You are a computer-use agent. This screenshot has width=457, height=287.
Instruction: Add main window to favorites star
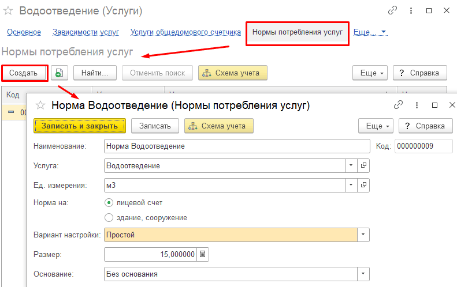[8, 11]
